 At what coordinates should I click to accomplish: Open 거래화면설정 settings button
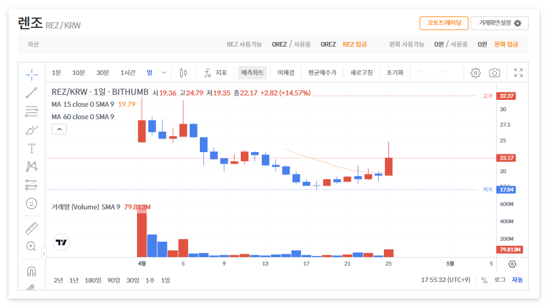500,23
